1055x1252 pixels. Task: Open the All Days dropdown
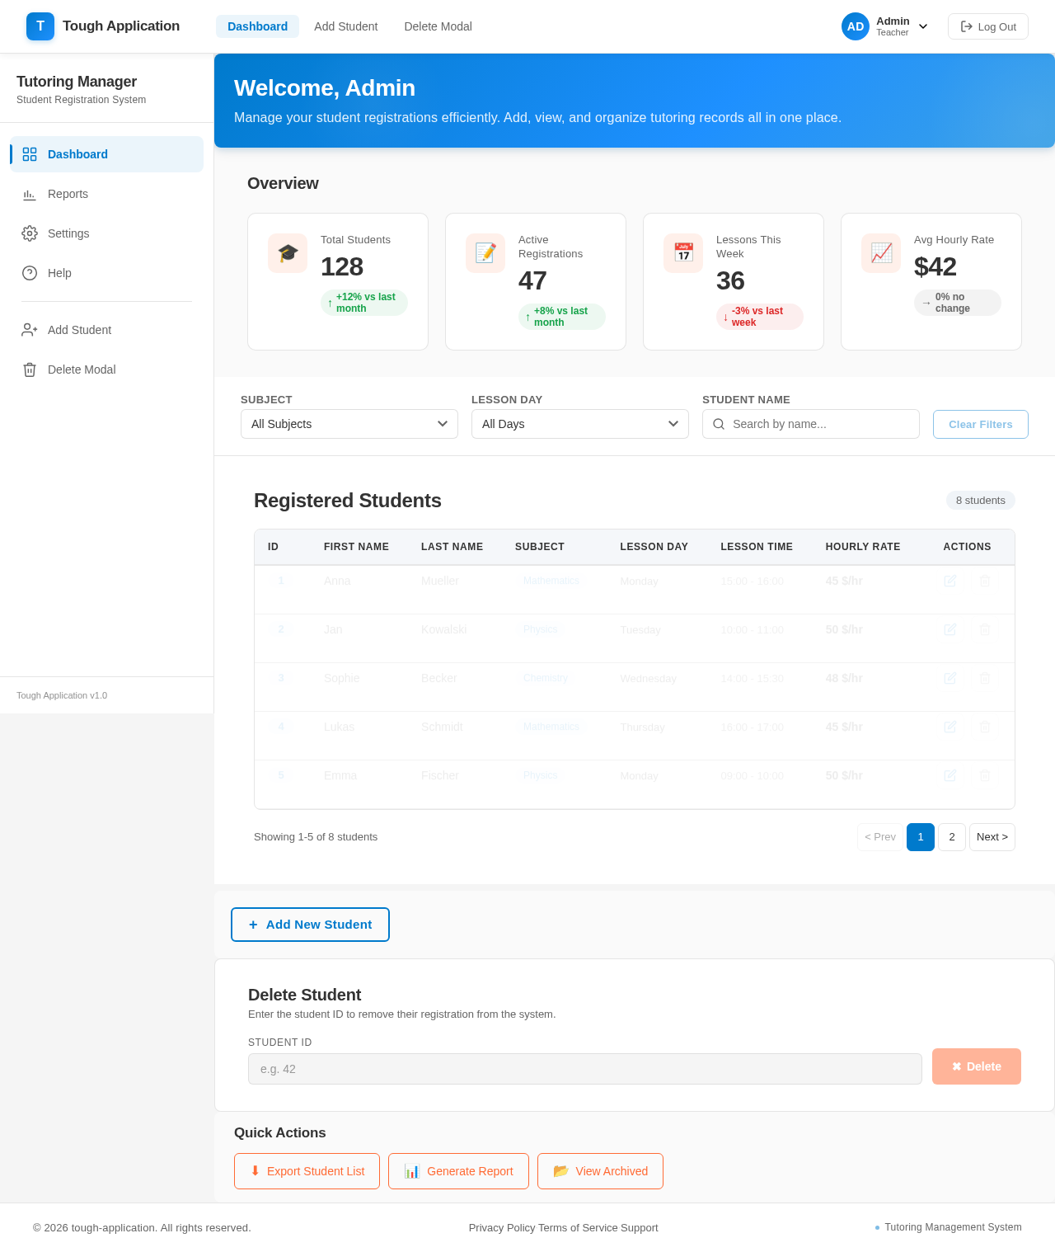580,424
